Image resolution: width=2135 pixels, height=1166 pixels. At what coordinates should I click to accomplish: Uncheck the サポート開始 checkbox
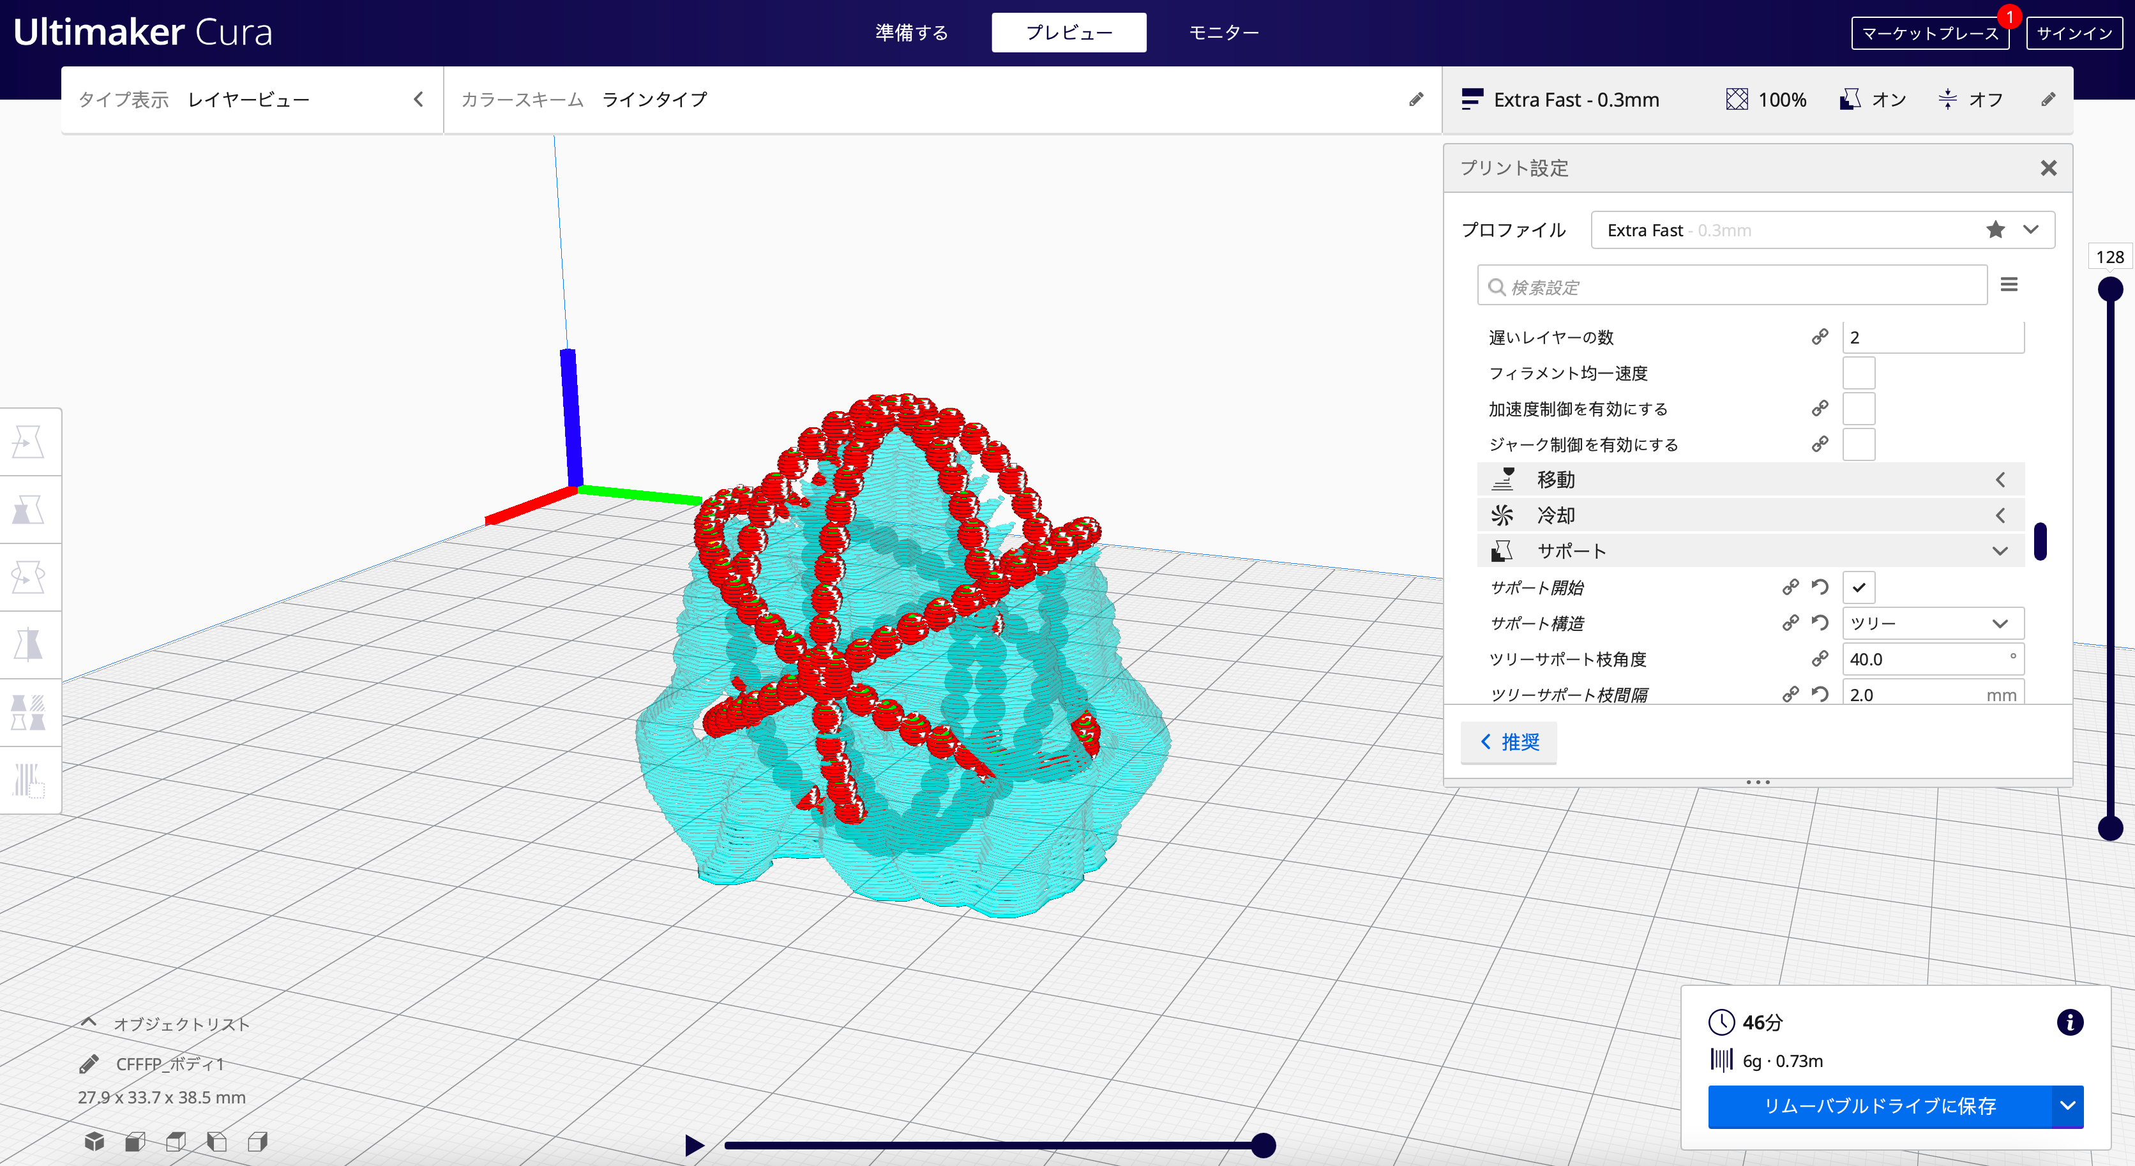point(1858,587)
